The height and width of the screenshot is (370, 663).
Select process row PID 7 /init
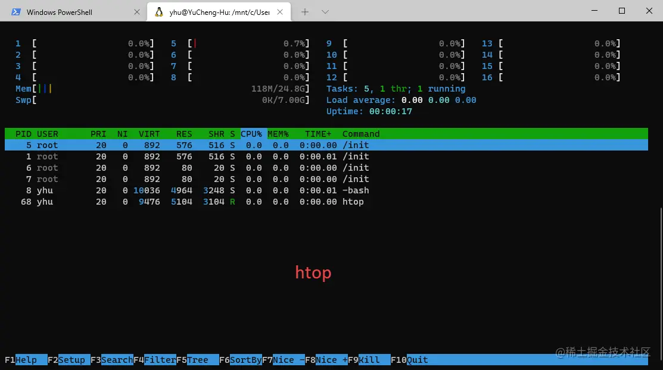326,179
